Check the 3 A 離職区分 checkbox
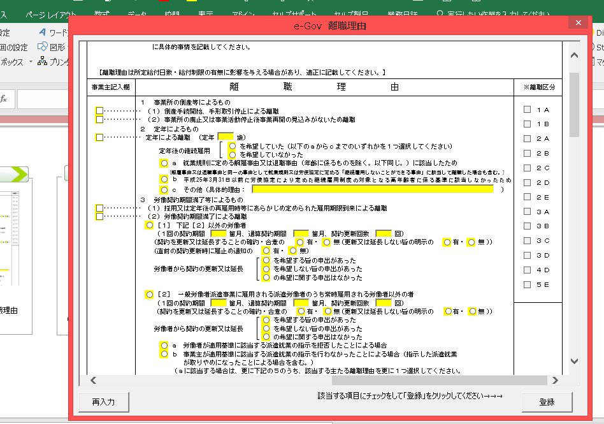 [x=528, y=212]
